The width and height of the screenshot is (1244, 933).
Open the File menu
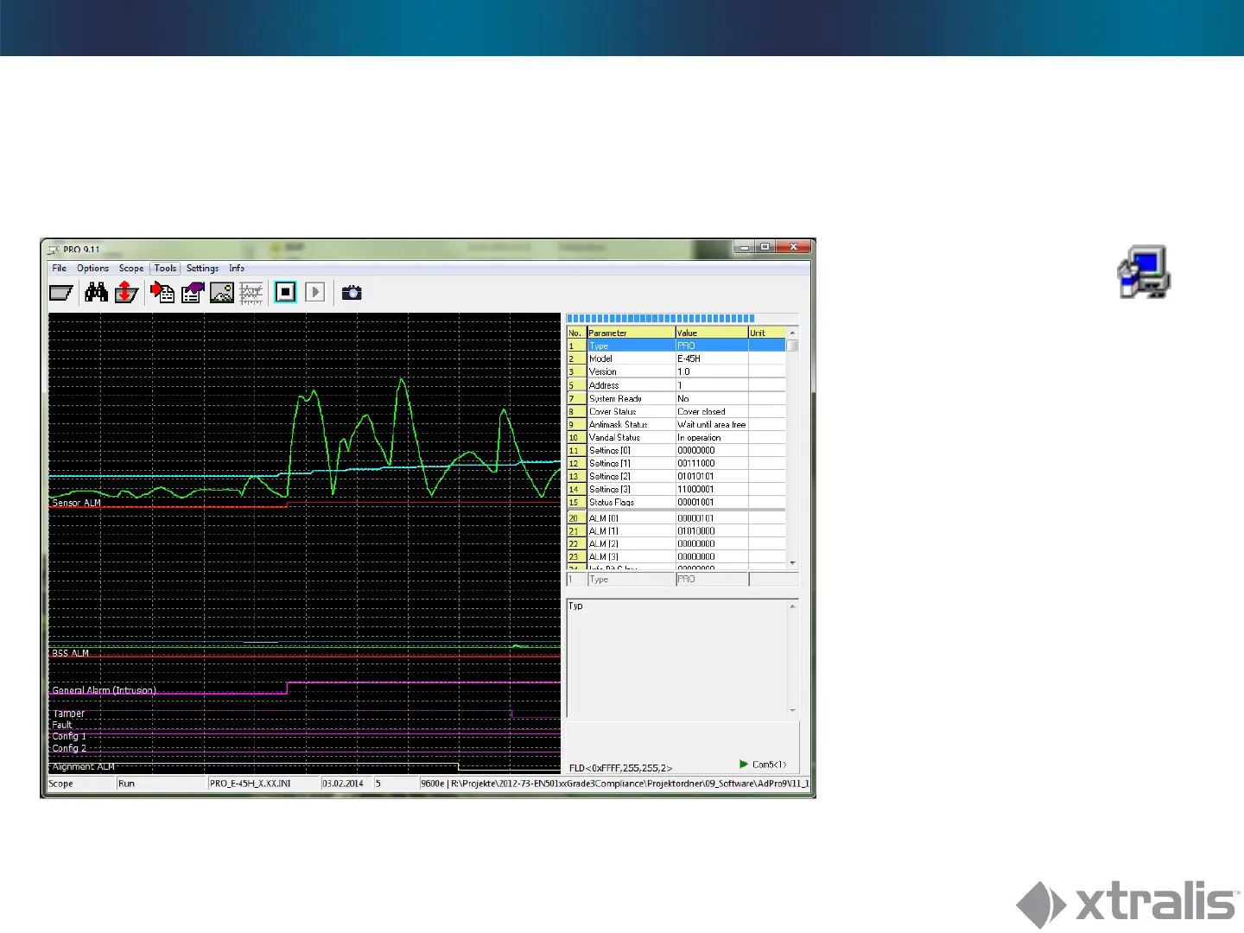(59, 269)
